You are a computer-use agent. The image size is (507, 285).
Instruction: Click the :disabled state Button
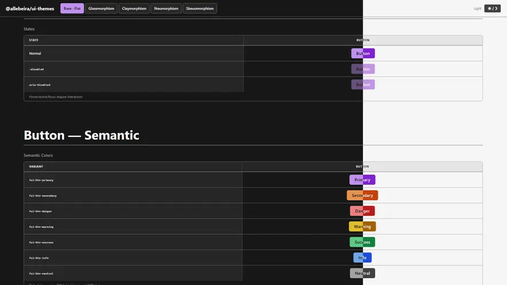[363, 69]
